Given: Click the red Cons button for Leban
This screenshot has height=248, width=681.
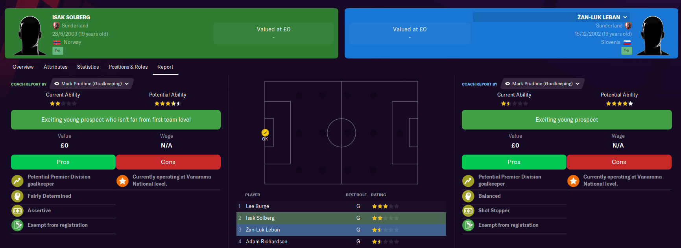Looking at the screenshot, I should coord(619,162).
